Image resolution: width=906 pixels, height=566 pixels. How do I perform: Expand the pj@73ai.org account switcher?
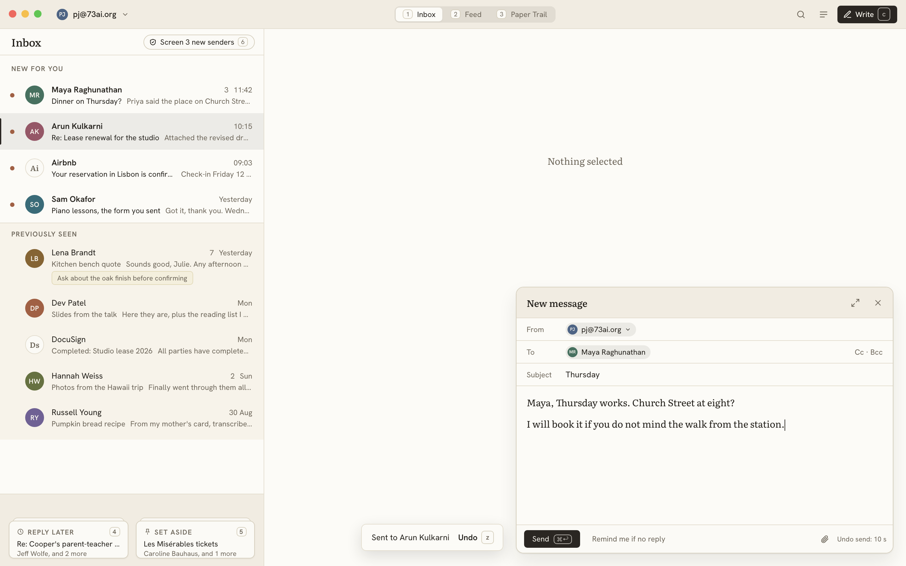point(92,14)
